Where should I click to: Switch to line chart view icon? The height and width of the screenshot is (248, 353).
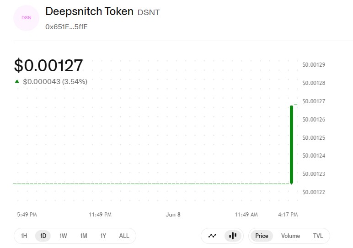pyautogui.click(x=212, y=236)
